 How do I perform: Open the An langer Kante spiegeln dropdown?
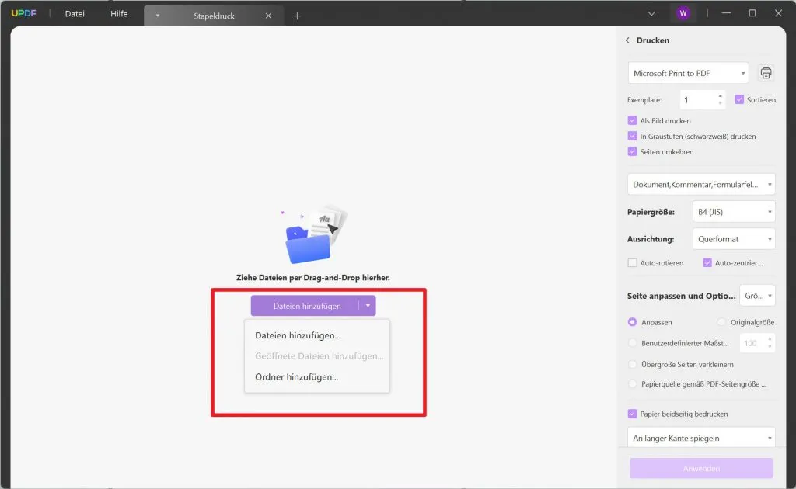[700, 437]
